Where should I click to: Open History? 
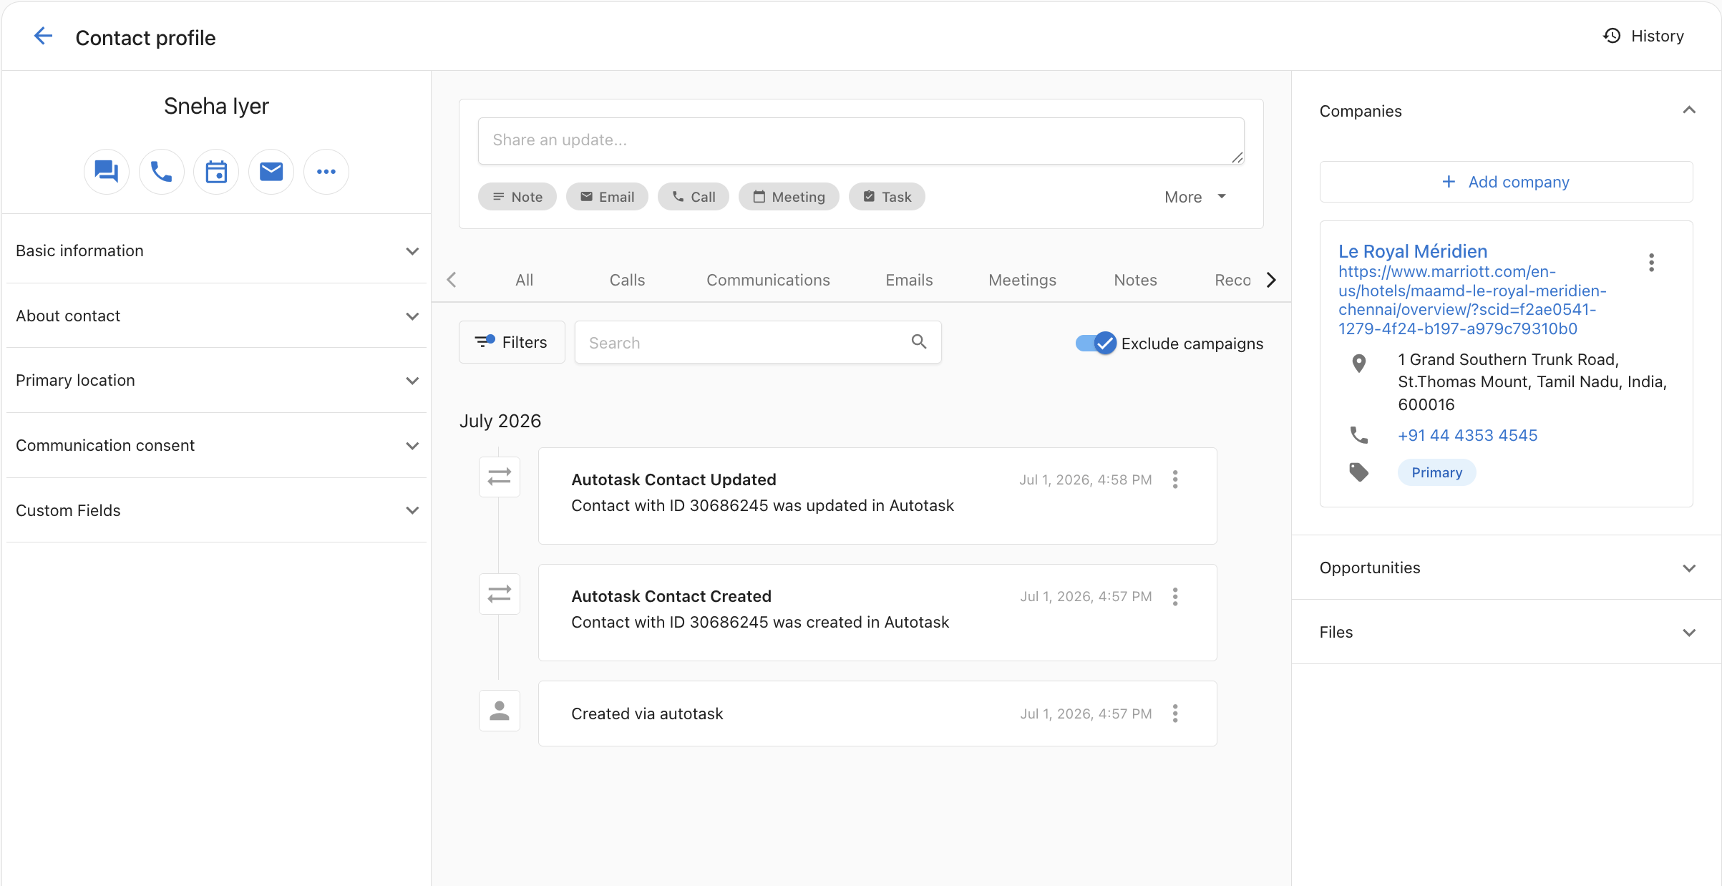(1643, 36)
